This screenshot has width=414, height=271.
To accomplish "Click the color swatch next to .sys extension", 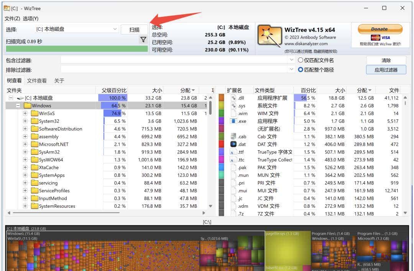I will click(x=221, y=105).
